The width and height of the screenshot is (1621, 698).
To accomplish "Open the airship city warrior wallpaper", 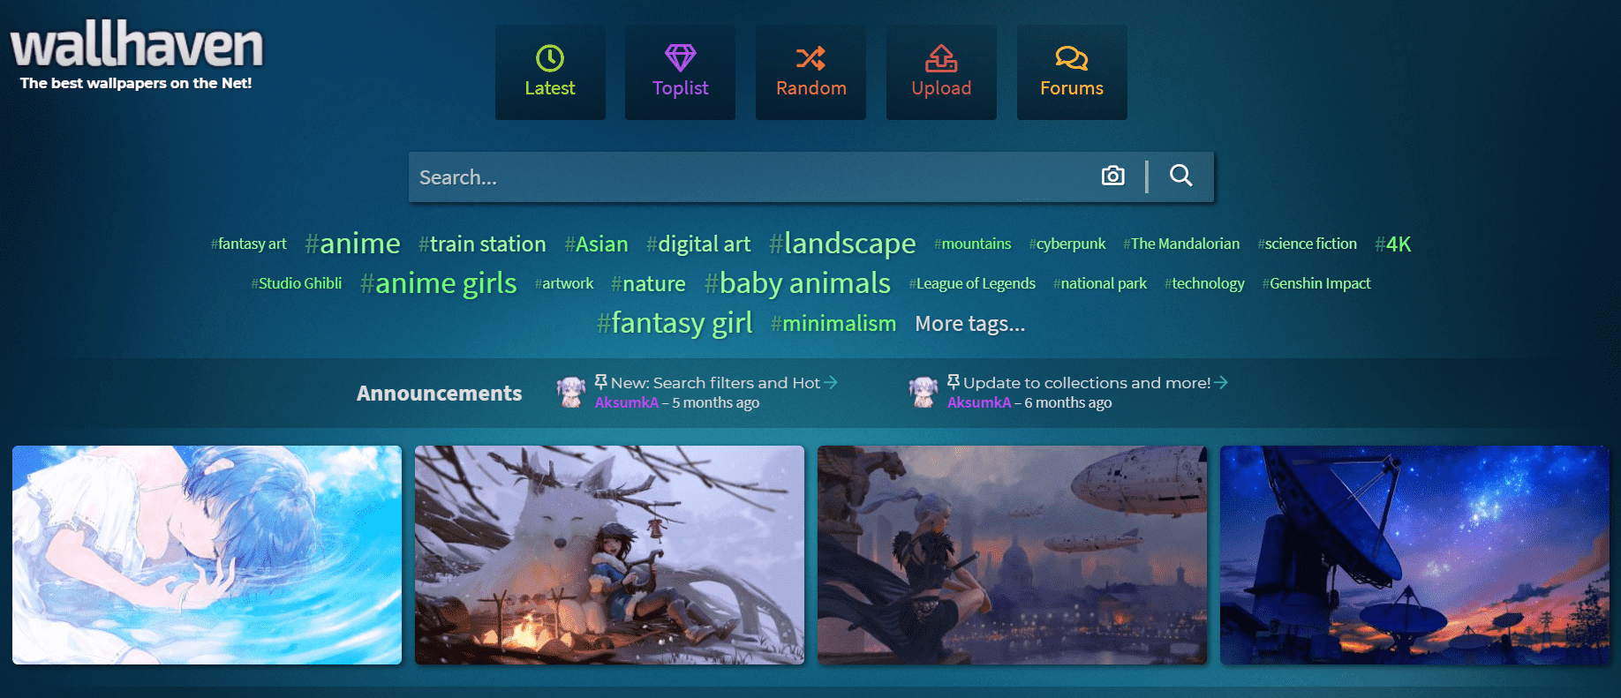I will [1012, 555].
